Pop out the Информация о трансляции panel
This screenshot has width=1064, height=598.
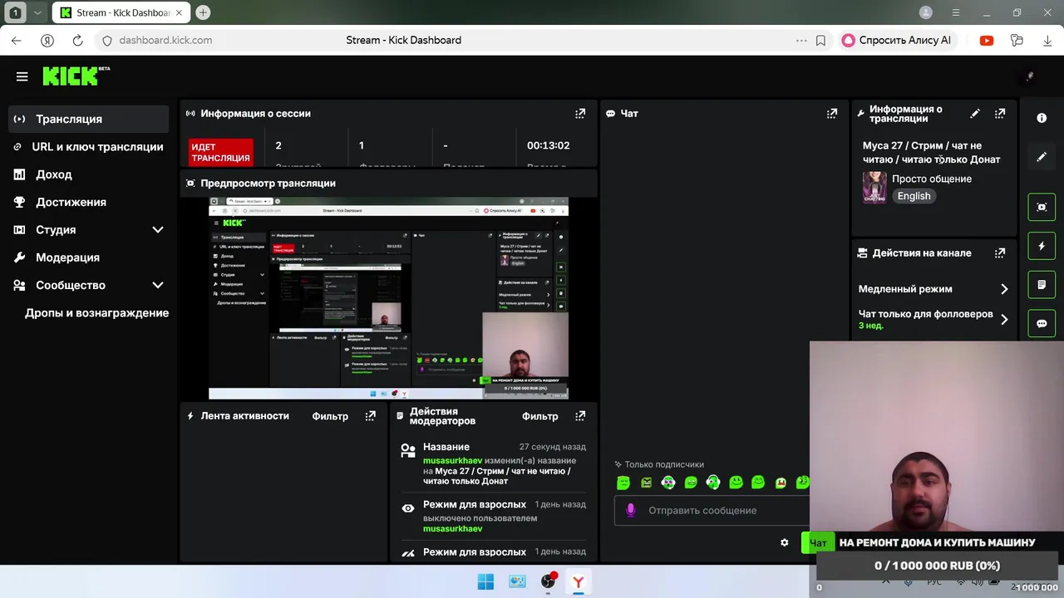[1000, 114]
